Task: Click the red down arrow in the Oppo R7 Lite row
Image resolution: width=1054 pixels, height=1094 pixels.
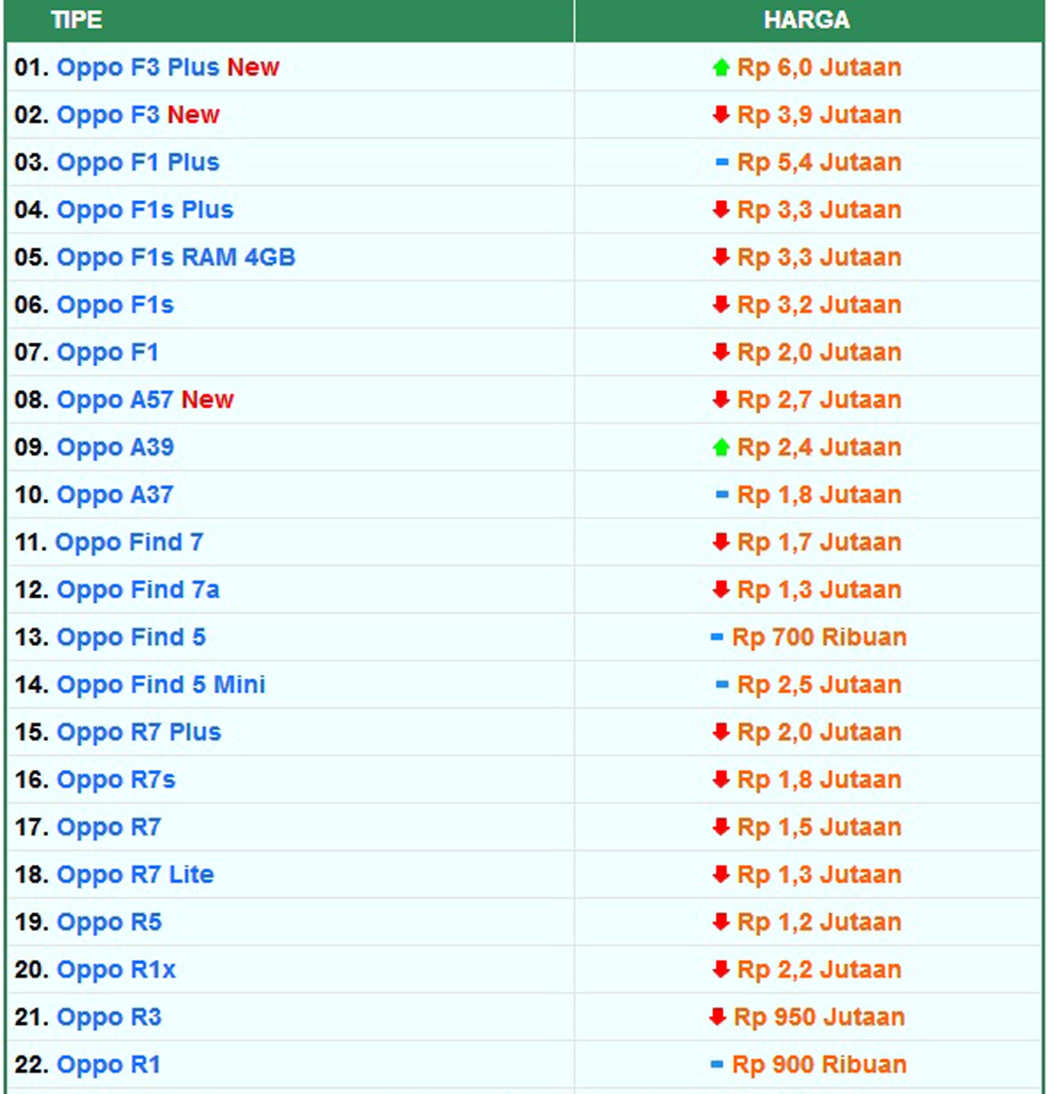Action: 721,875
